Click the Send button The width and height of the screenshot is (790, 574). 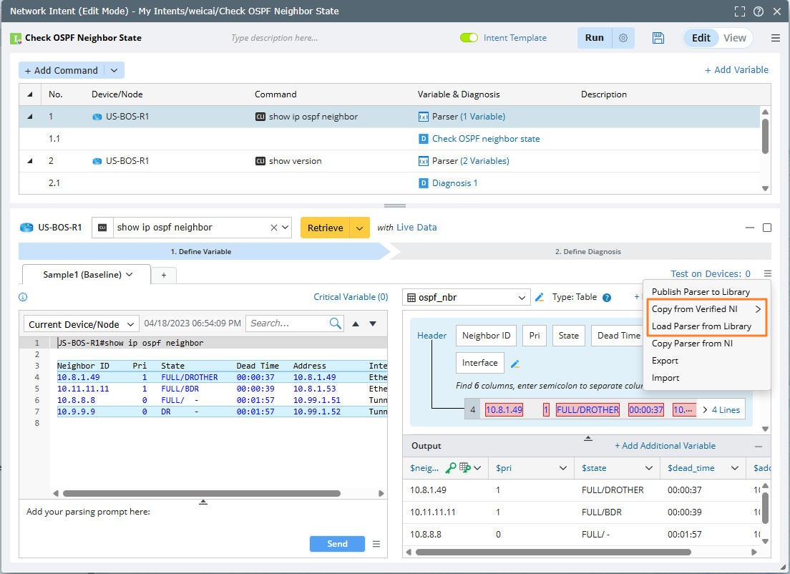[x=337, y=544]
